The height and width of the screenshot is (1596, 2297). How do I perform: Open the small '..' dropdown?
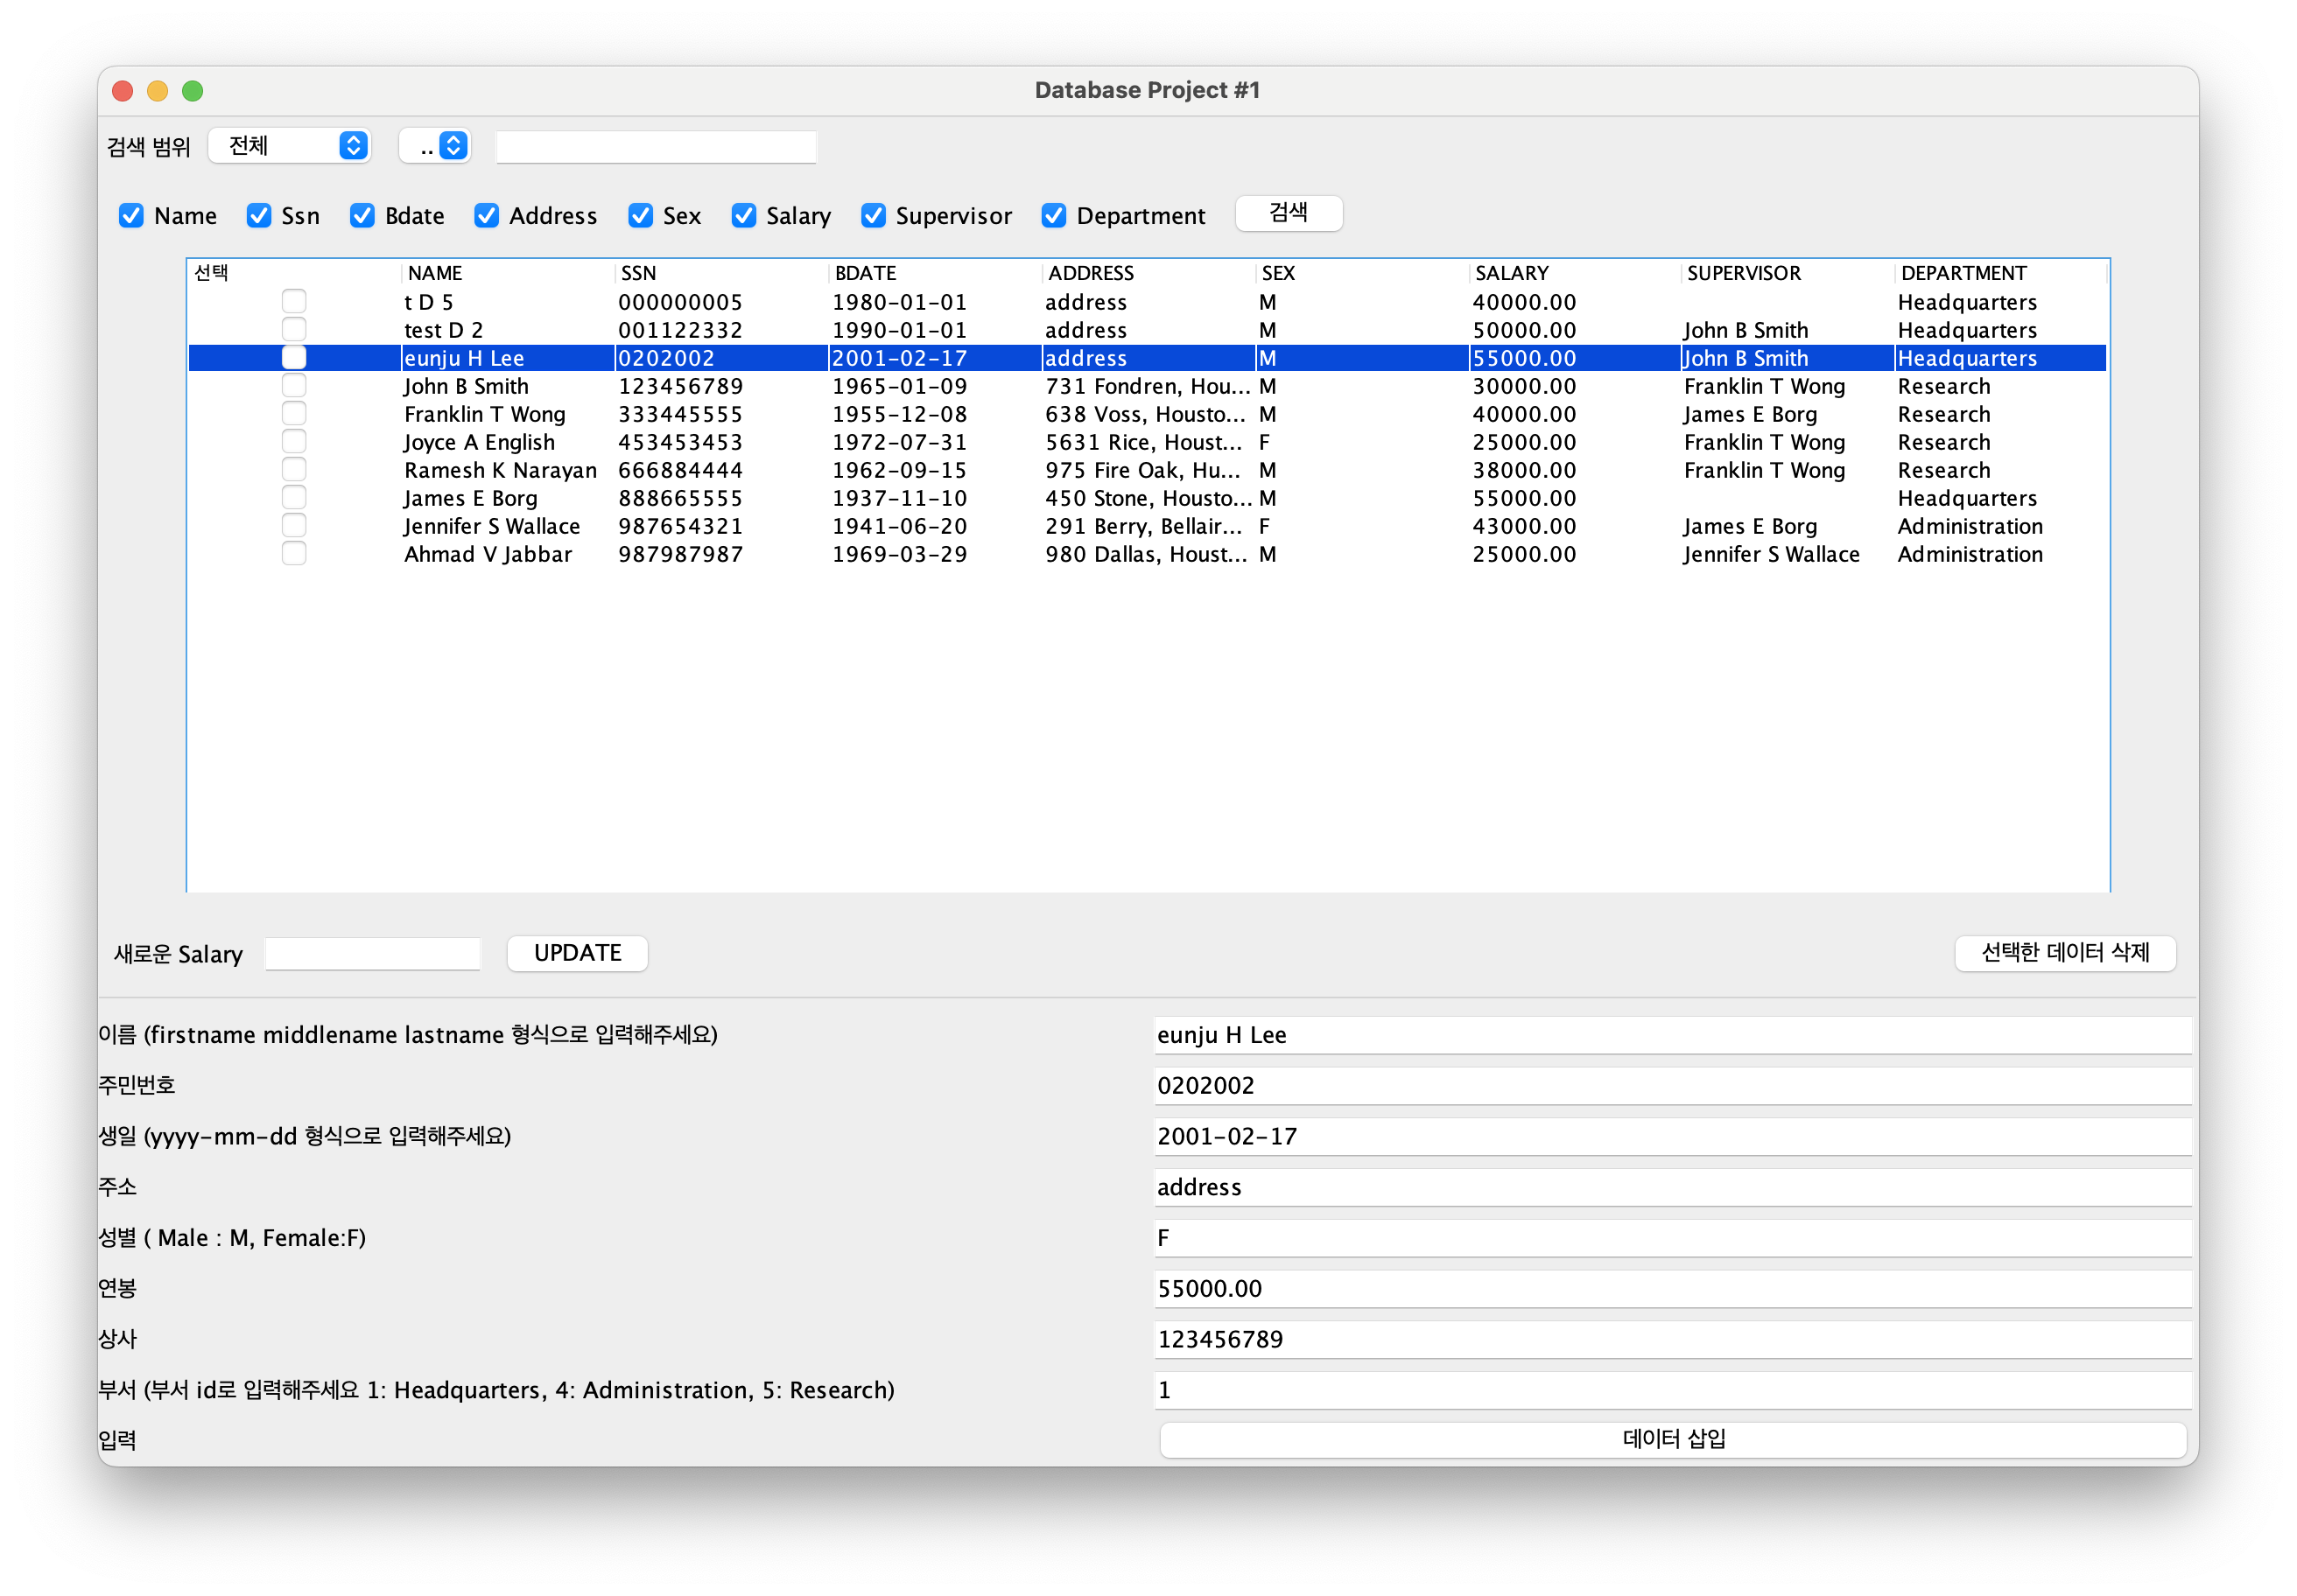[x=435, y=146]
